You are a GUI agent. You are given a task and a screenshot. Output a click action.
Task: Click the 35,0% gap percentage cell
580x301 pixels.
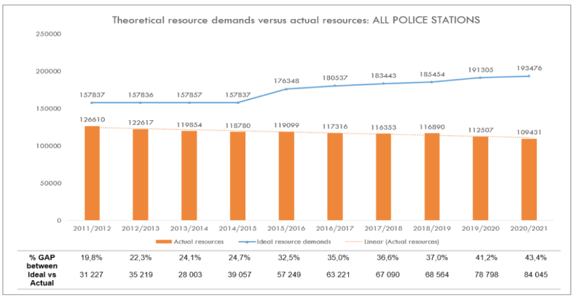coord(338,258)
